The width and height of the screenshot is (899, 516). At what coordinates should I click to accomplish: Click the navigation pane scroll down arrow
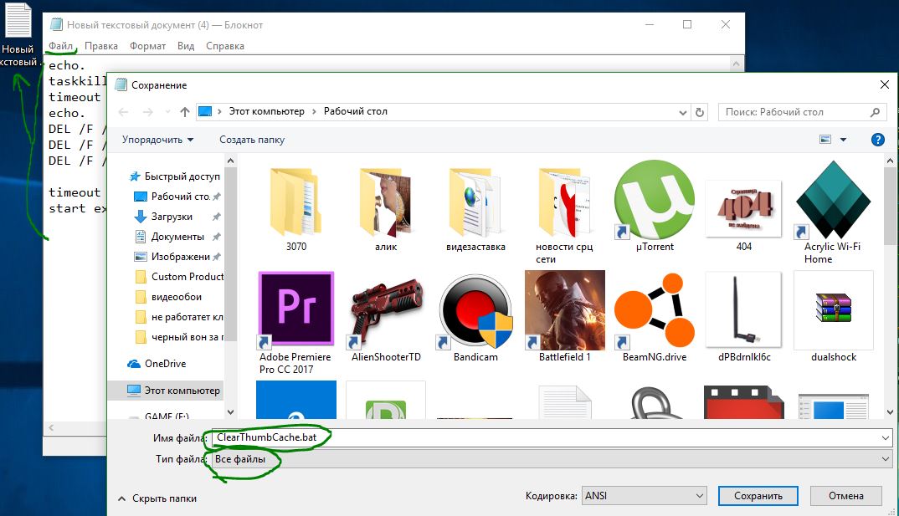[230, 411]
